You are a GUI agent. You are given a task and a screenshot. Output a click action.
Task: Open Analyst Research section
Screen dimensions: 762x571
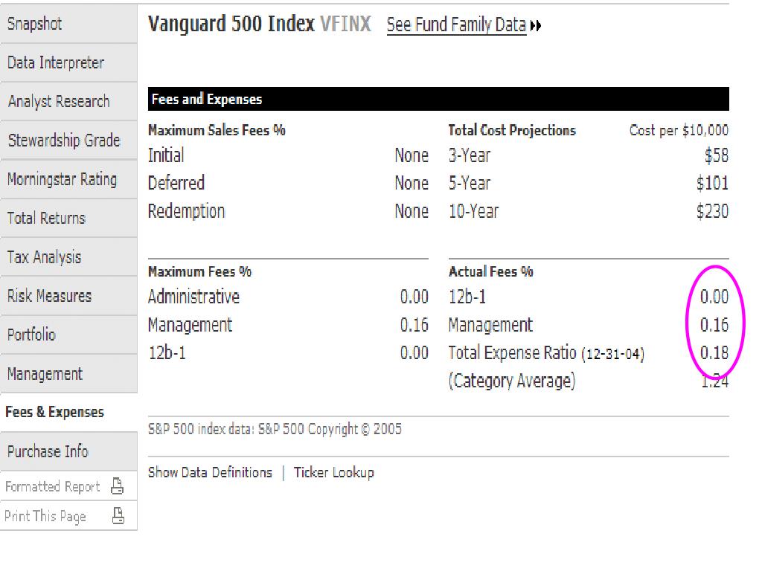pyautogui.click(x=59, y=101)
